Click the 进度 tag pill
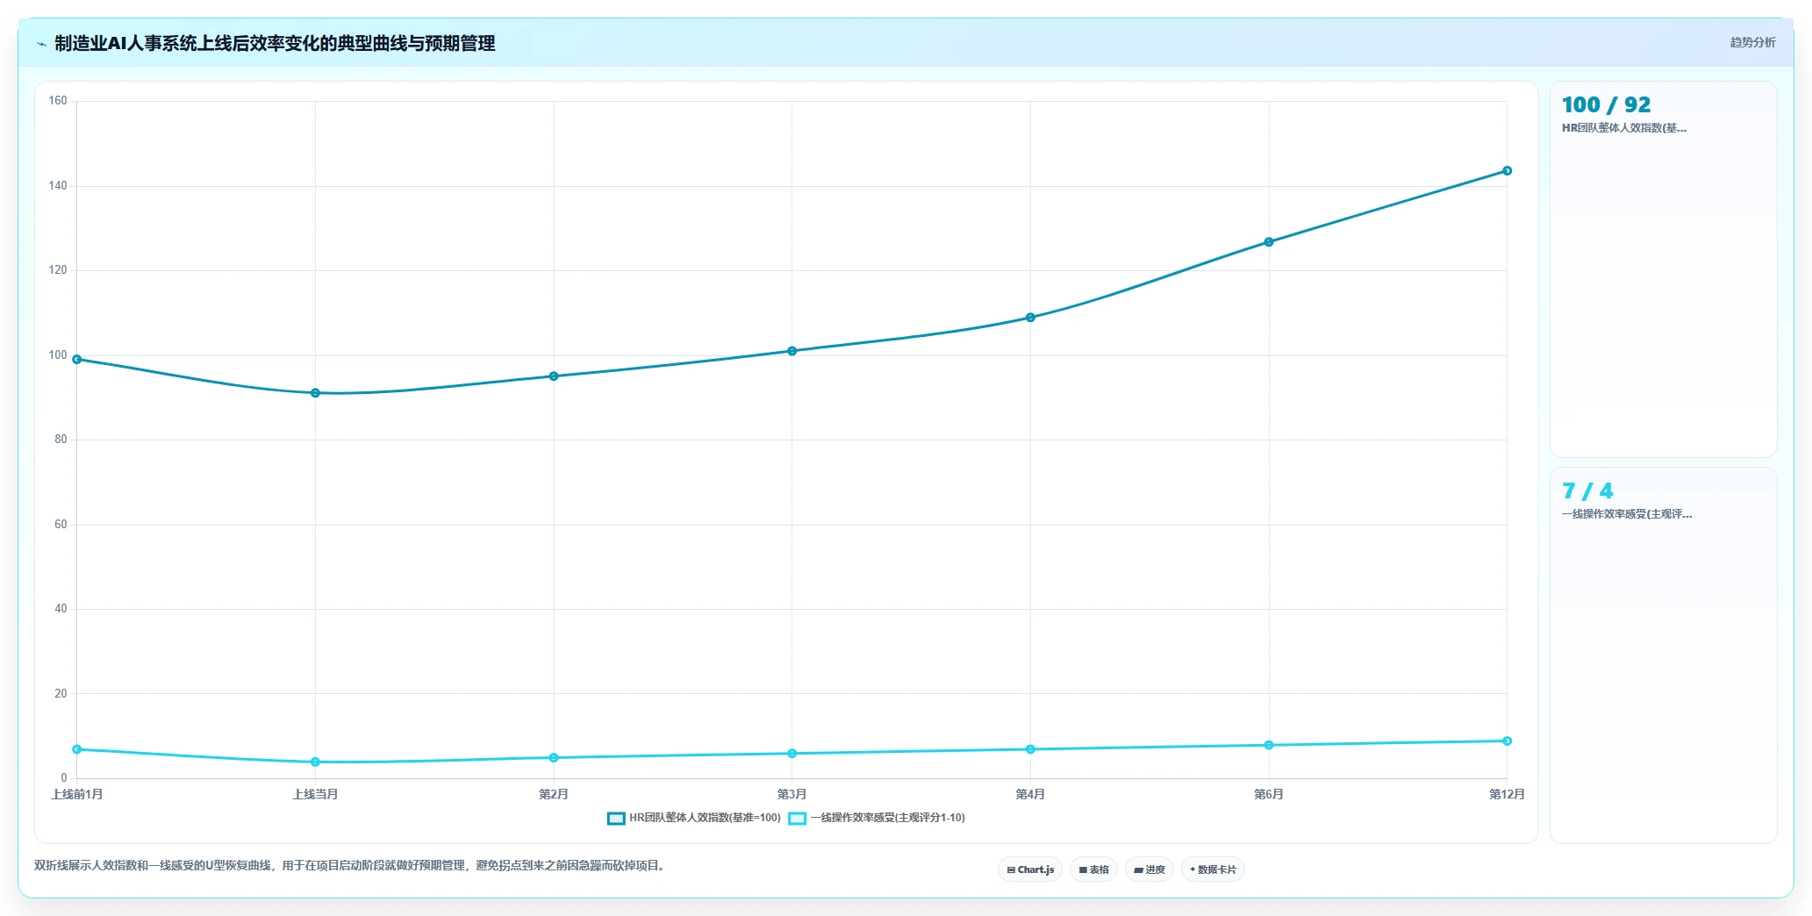1812x916 pixels. 1150,869
